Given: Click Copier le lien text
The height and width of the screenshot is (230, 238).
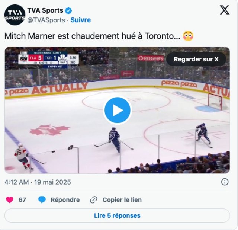Looking at the screenshot, I should [x=122, y=200].
